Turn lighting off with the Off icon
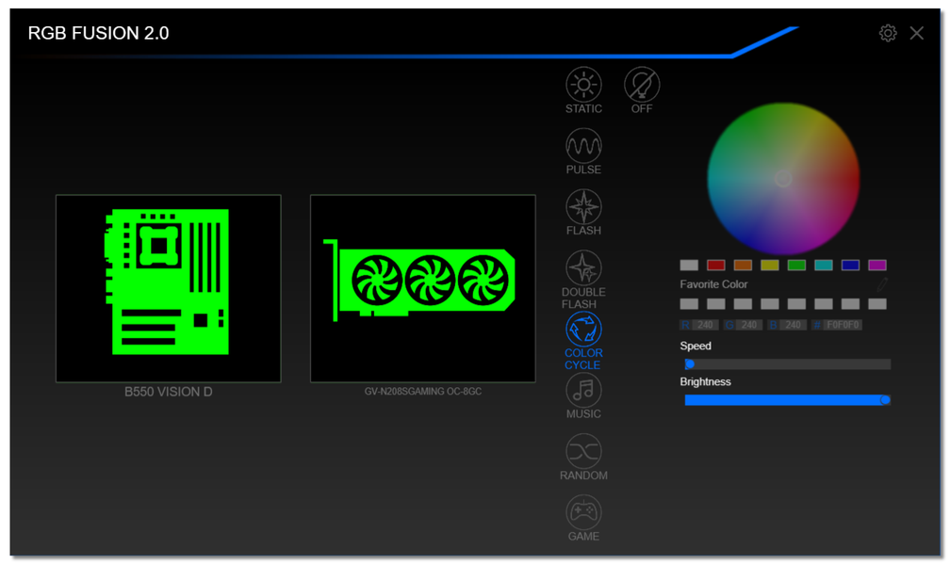 (x=642, y=84)
